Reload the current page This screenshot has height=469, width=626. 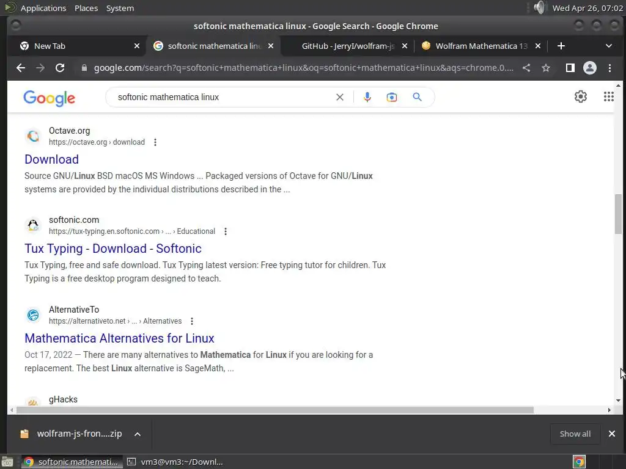(x=60, y=68)
